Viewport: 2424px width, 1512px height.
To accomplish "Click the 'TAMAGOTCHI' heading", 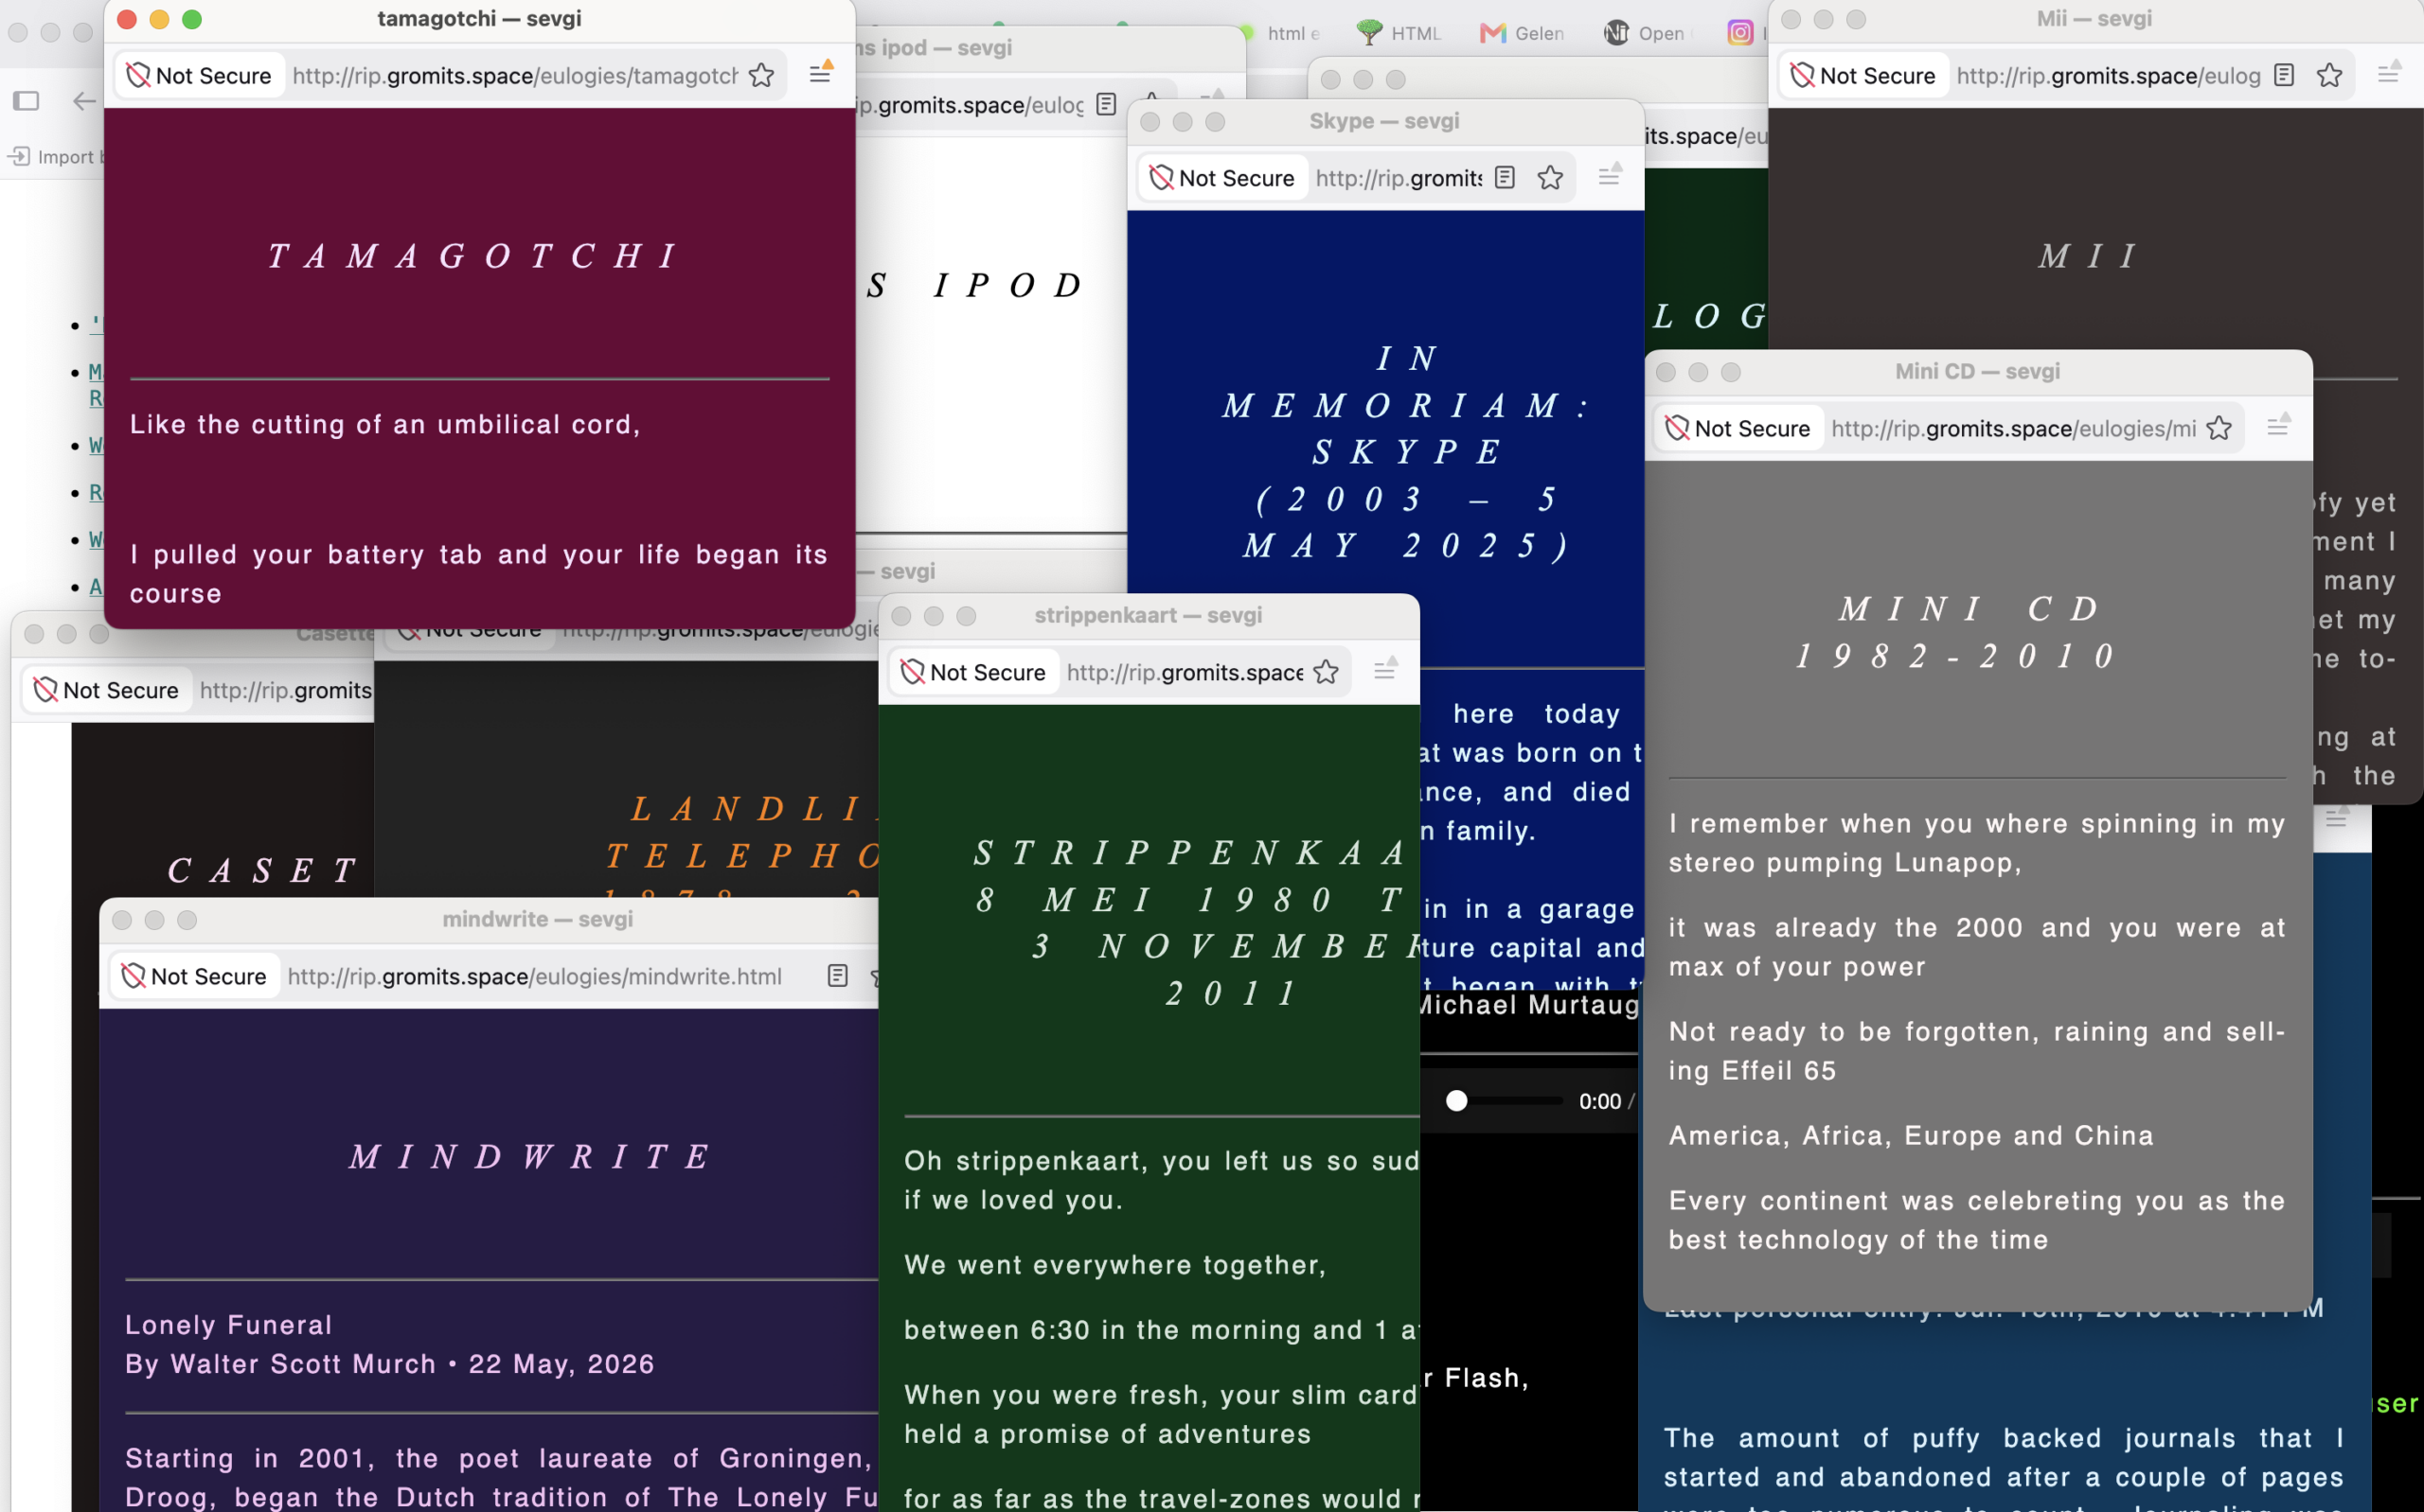I will pos(476,256).
